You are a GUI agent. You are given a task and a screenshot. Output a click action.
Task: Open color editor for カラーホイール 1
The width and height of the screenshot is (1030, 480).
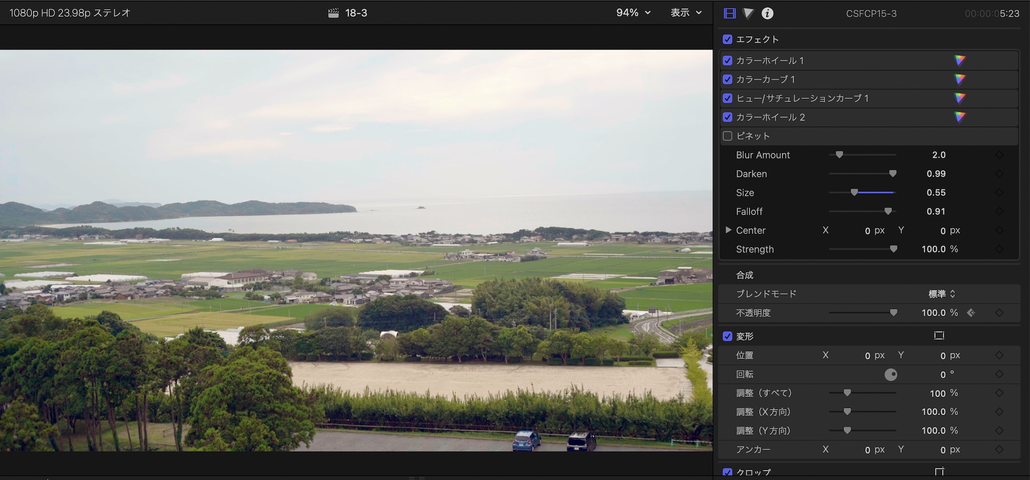959,61
